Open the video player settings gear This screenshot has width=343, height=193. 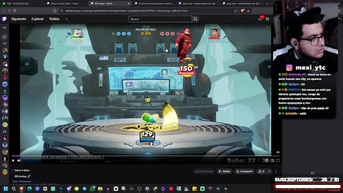click(266, 161)
